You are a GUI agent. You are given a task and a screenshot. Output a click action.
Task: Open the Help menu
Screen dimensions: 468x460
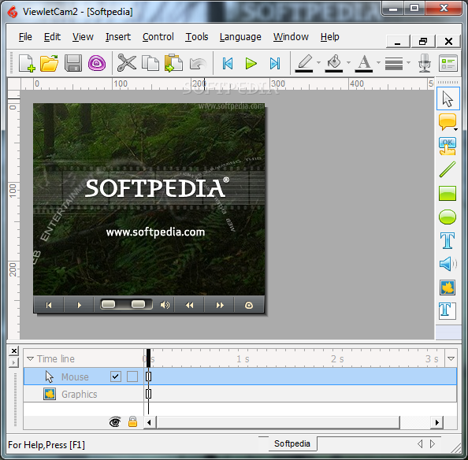coord(330,37)
